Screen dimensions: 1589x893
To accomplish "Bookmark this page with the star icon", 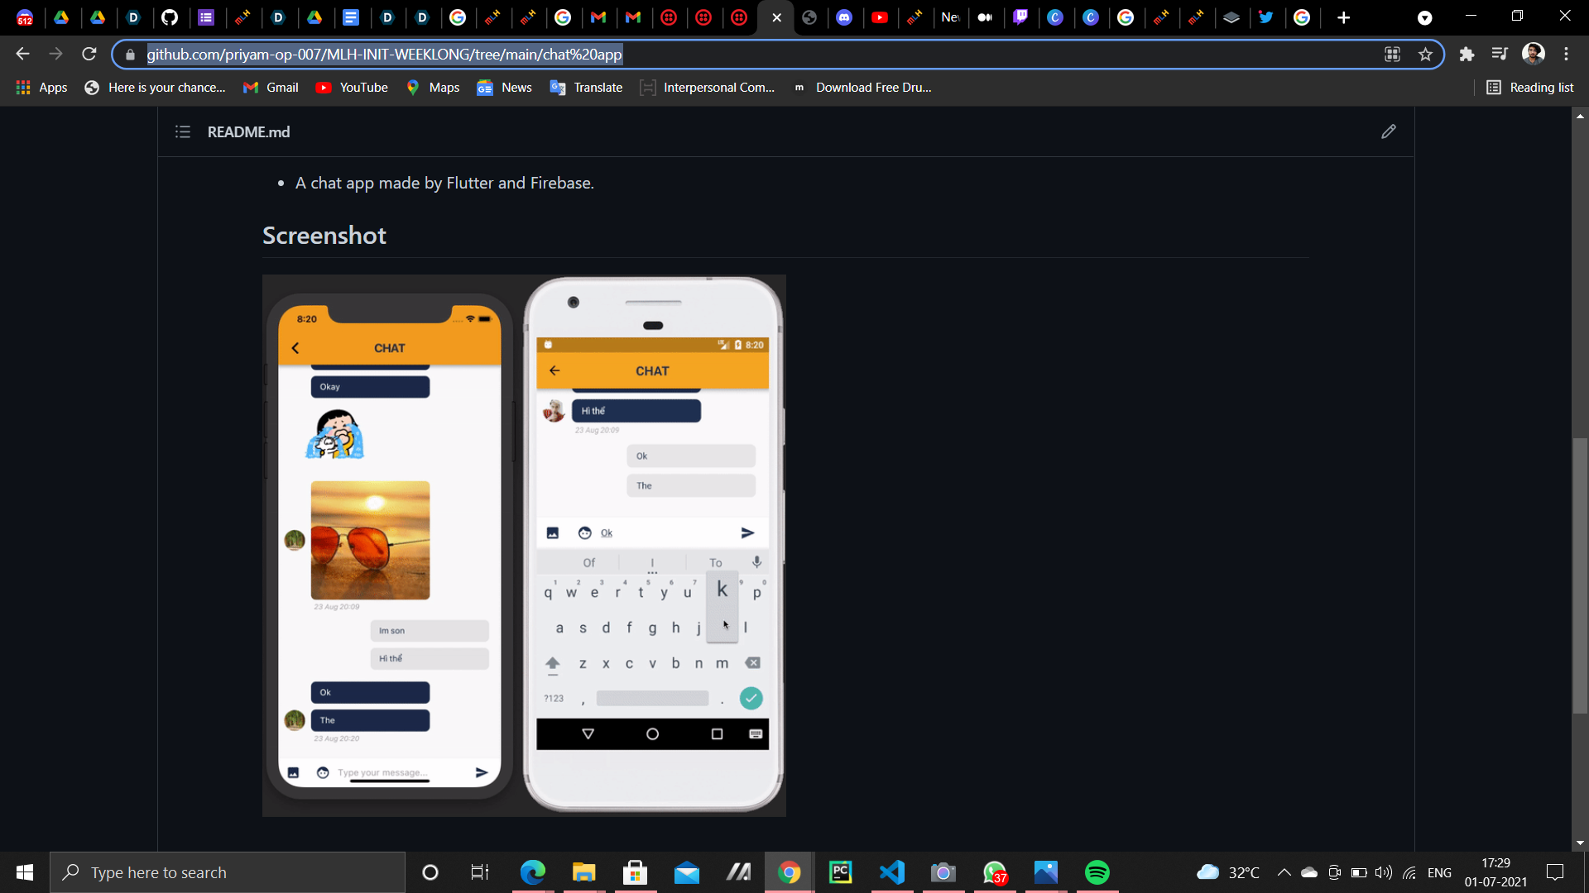I will tap(1425, 55).
